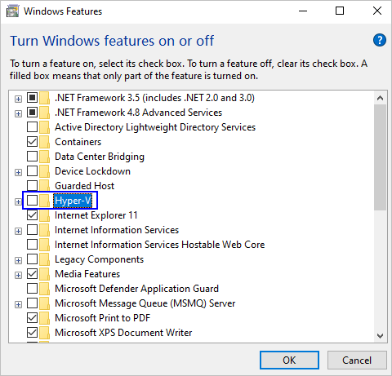
Task: Enable the Hyper-V checkbox
Action: 32,201
